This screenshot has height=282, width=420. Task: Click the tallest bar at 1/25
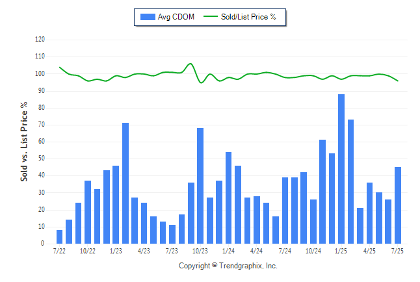click(x=341, y=169)
